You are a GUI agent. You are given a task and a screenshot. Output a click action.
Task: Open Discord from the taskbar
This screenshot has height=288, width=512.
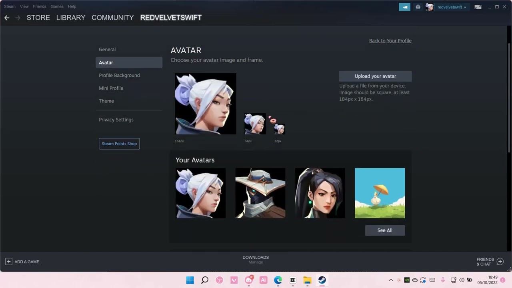click(x=249, y=280)
